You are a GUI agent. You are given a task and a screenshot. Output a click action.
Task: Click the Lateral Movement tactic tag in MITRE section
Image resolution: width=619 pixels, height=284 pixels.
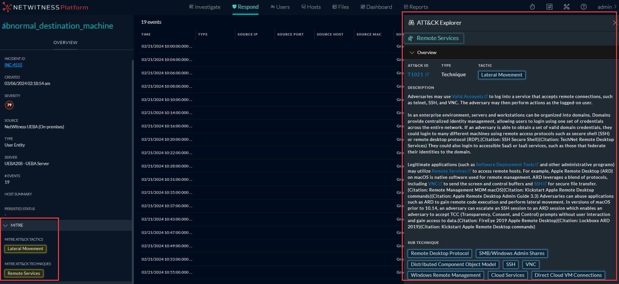(x=25, y=249)
